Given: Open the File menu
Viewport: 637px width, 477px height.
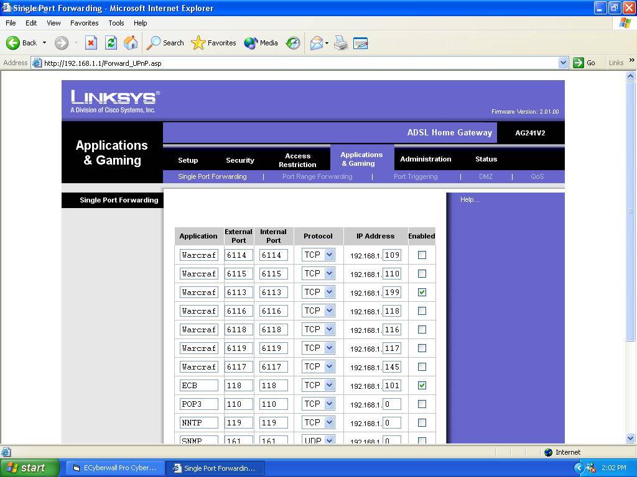Looking at the screenshot, I should point(11,23).
